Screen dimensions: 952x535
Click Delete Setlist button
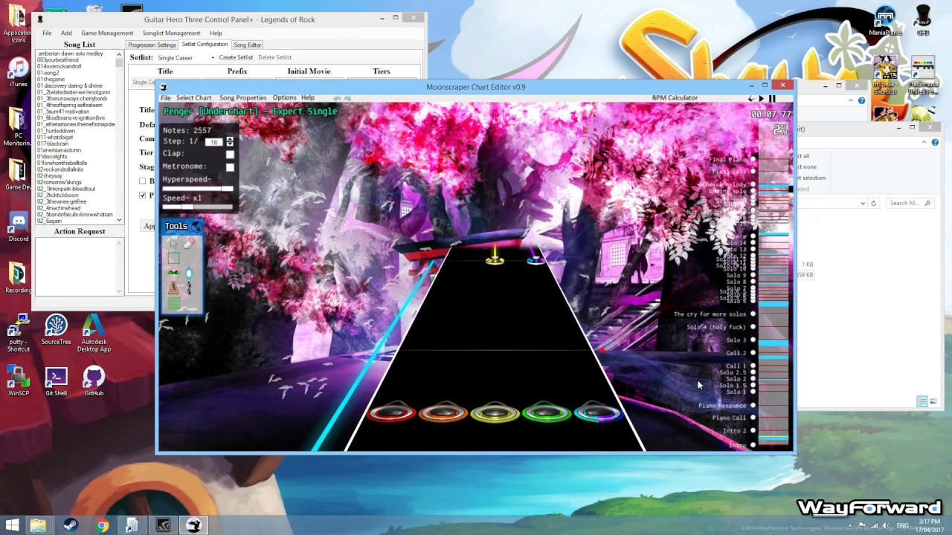(274, 57)
